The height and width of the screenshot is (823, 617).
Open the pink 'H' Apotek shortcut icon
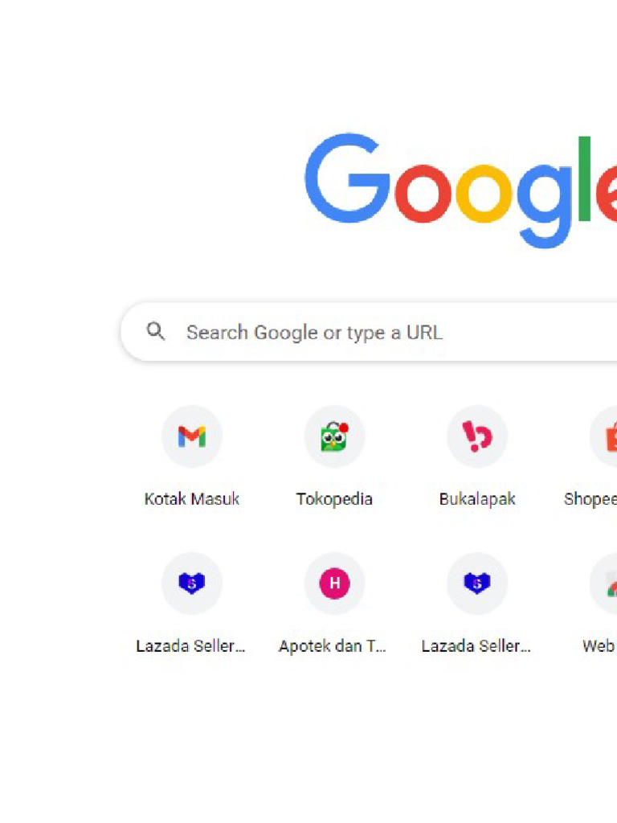[x=334, y=583]
